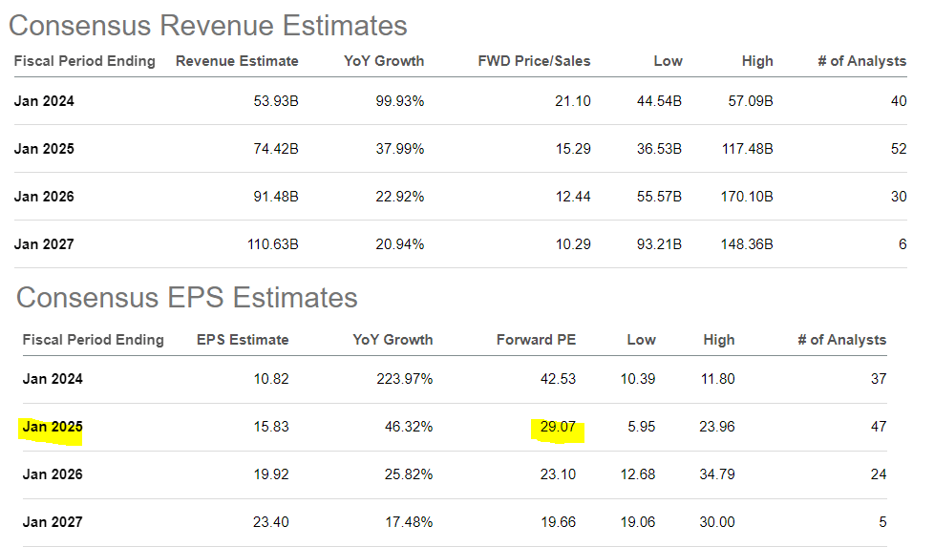Viewport: 934px width, 547px height.
Task: Click the highlighted Jan 2025 EPS row label
Action: tap(52, 427)
